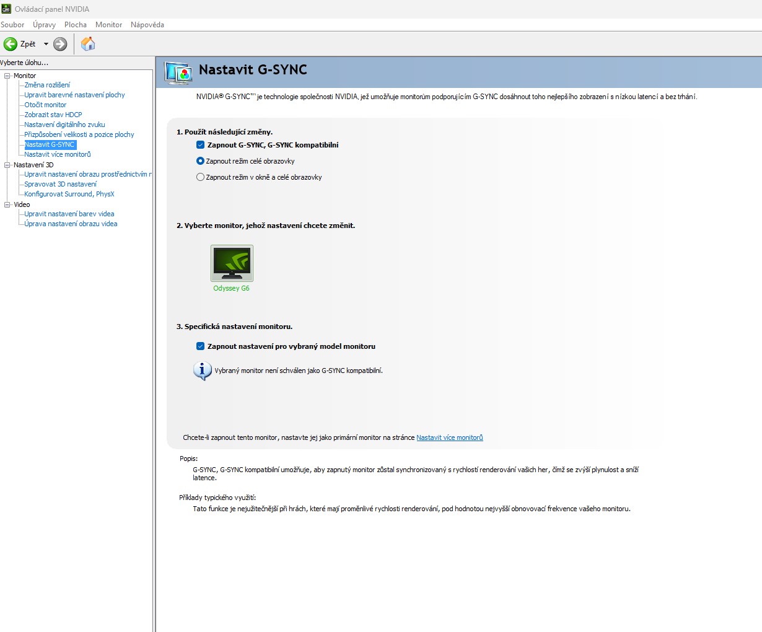This screenshot has height=632, width=762.
Task: Open Upravit nastavení barev videa
Action: (69, 214)
